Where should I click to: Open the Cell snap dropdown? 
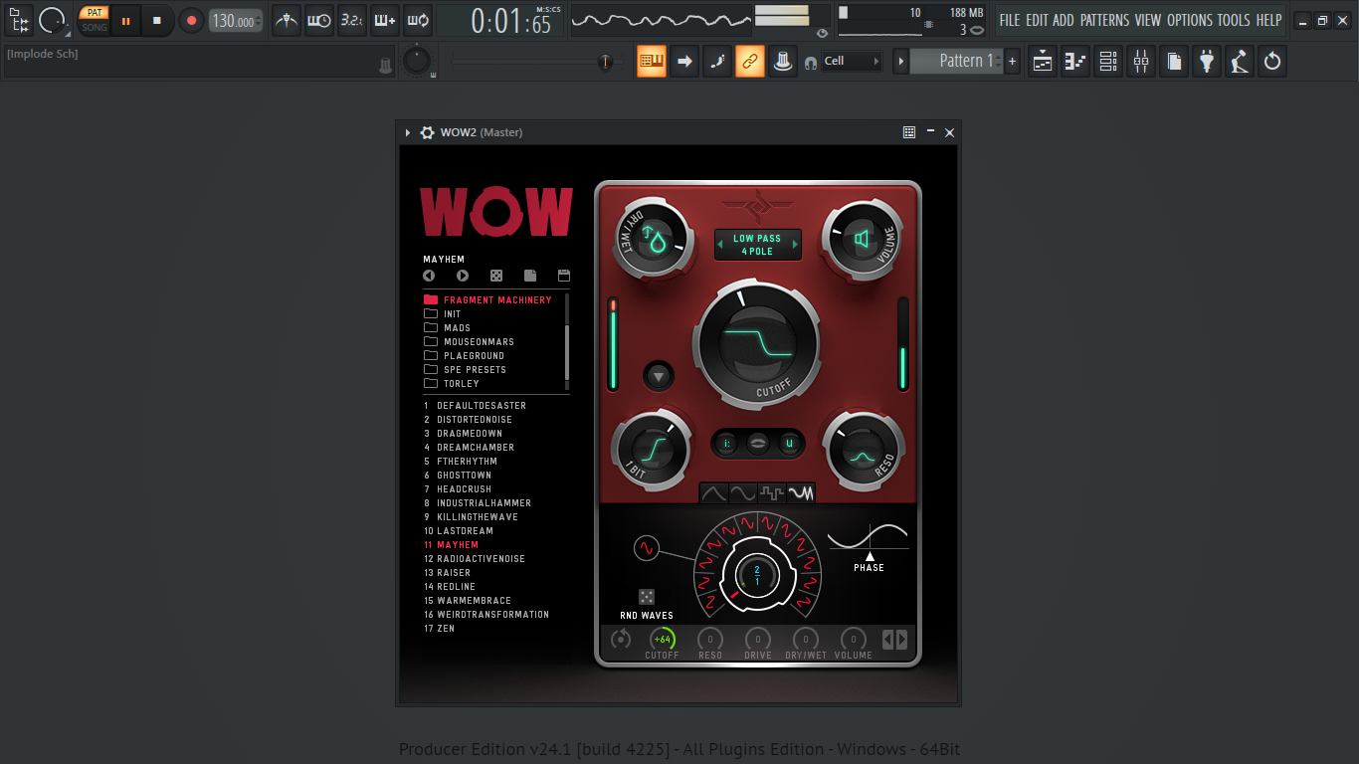pos(853,61)
